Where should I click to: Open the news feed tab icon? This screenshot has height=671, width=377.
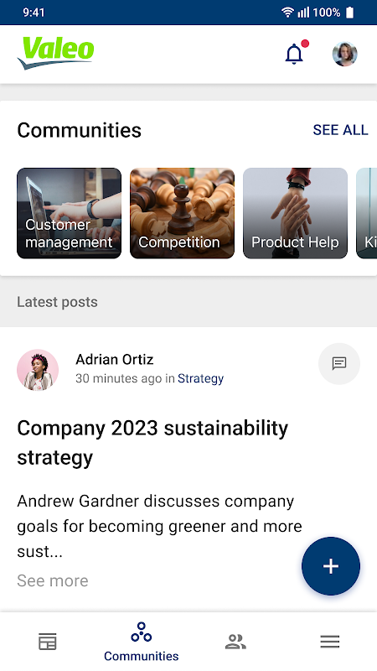click(48, 642)
